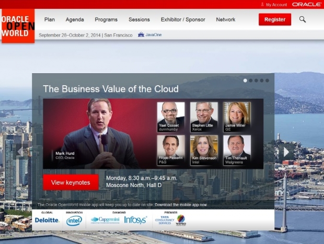Select Filippo Passerini P&G speaker photo
This screenshot has width=324, height=244.
(171, 150)
